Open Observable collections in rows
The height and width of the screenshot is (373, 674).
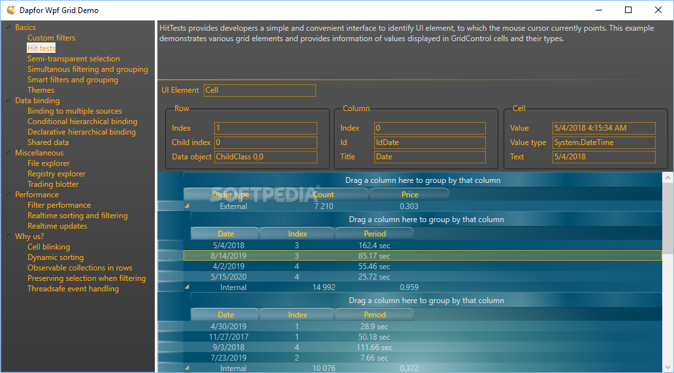point(80,268)
